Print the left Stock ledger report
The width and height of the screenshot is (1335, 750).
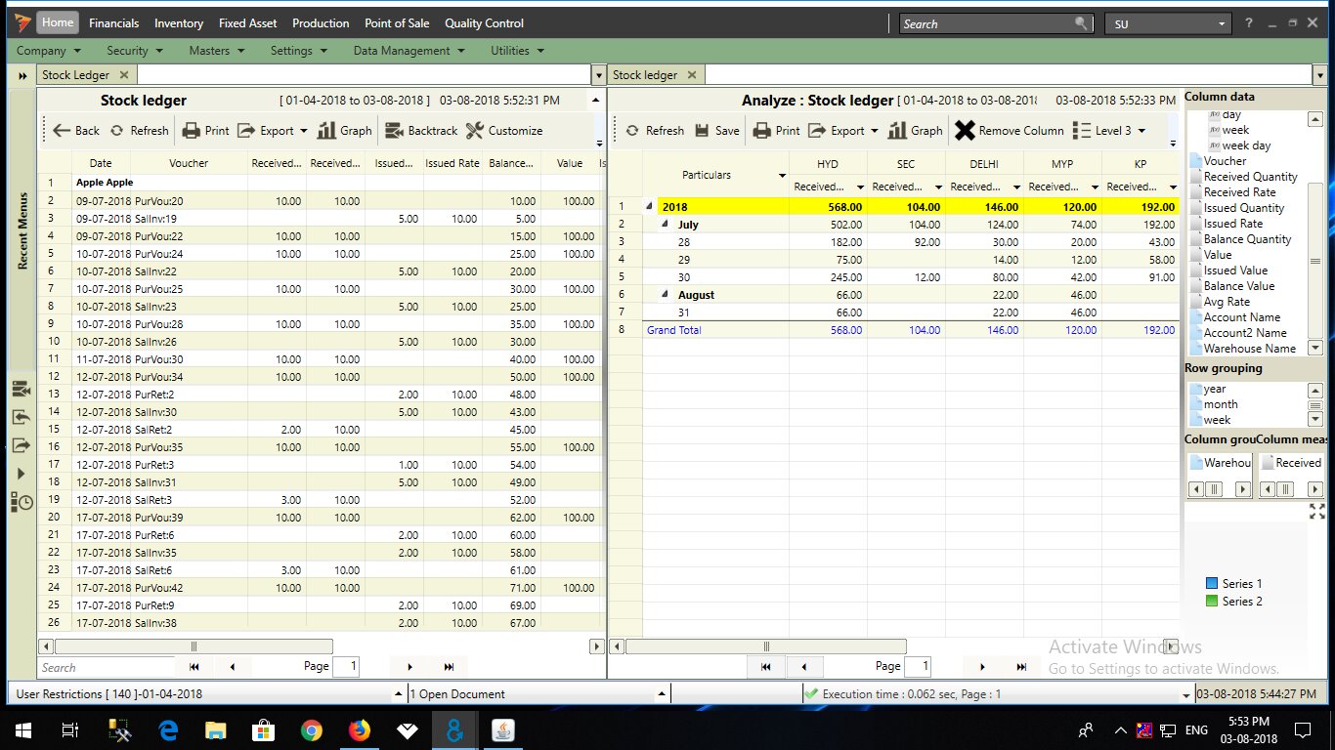[x=205, y=131]
